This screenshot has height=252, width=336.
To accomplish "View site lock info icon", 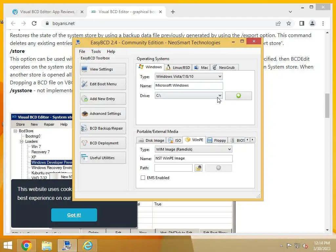I will pyautogui.click(x=47, y=23).
